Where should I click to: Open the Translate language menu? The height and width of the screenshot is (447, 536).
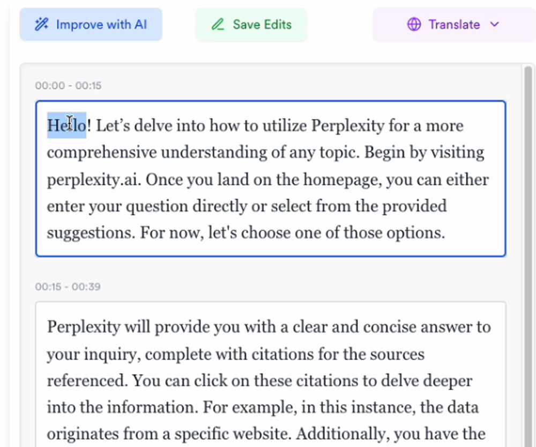click(x=454, y=25)
